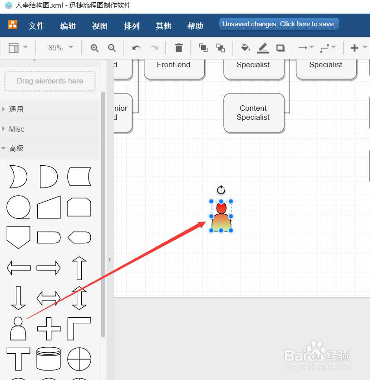Expand the Misc shape section
The height and width of the screenshot is (380, 370).
50,129
